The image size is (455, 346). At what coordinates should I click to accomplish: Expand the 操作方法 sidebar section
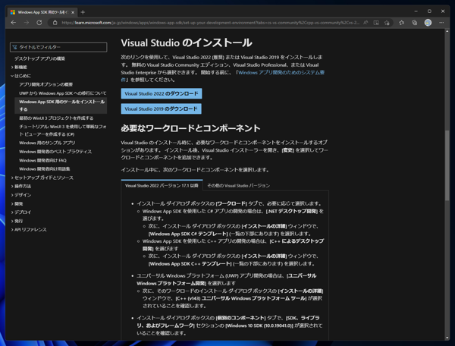pos(21,186)
